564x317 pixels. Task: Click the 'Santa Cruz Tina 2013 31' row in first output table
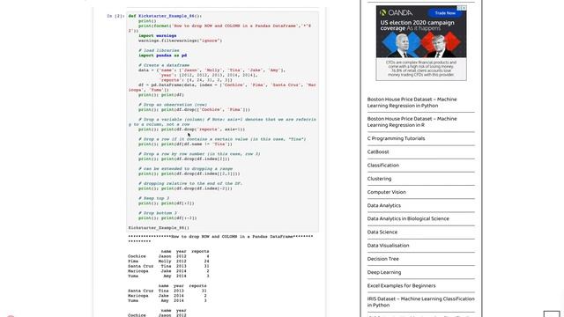[x=168, y=266]
